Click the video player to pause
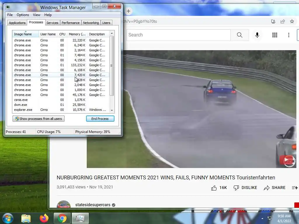Screen dimensions: 299x224 (x=192, y=109)
